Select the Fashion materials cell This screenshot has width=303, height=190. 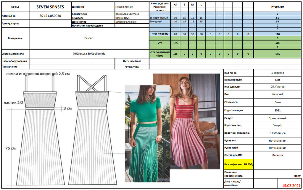(x=89, y=38)
